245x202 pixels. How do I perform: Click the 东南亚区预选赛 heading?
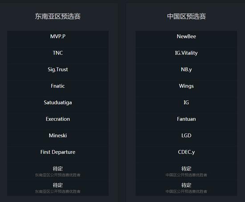[57, 16]
